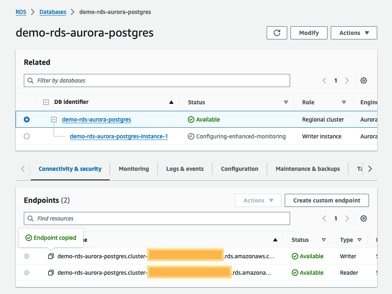392x294 pixels.
Task: Switch to the Monitoring tab
Action: [134, 169]
